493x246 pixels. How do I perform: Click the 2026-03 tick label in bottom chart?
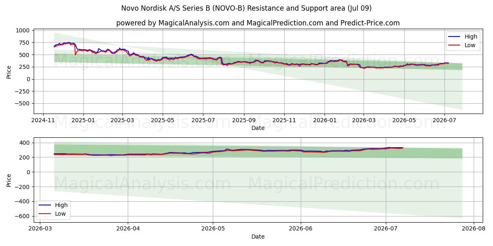(x=40, y=229)
